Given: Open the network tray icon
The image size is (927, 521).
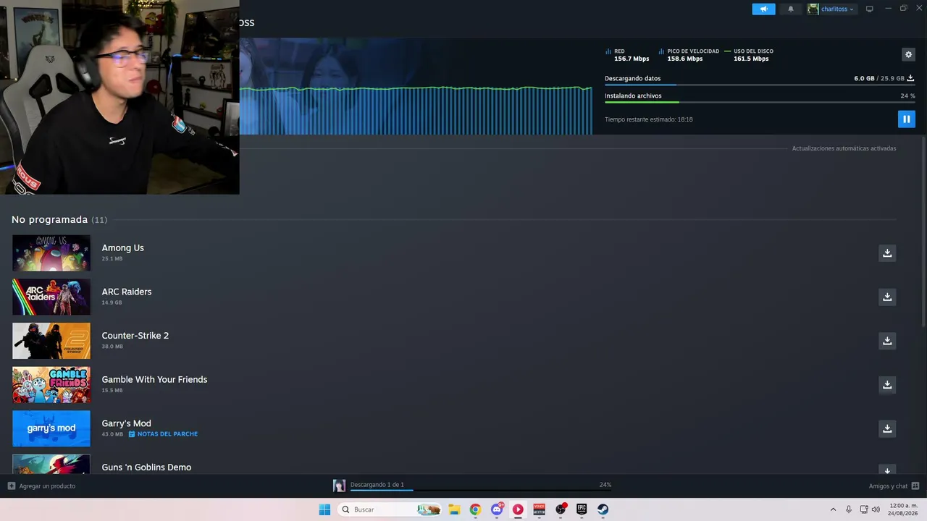Looking at the screenshot, I should tap(864, 509).
